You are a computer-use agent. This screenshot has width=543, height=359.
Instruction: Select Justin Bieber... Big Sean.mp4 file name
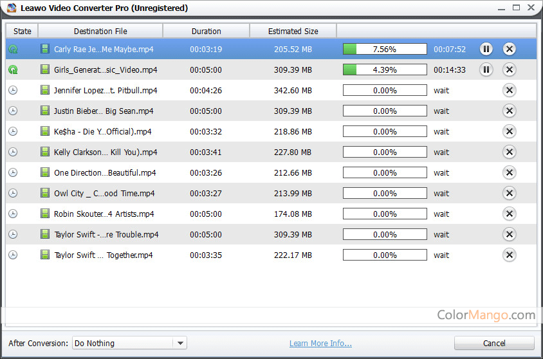[104, 111]
